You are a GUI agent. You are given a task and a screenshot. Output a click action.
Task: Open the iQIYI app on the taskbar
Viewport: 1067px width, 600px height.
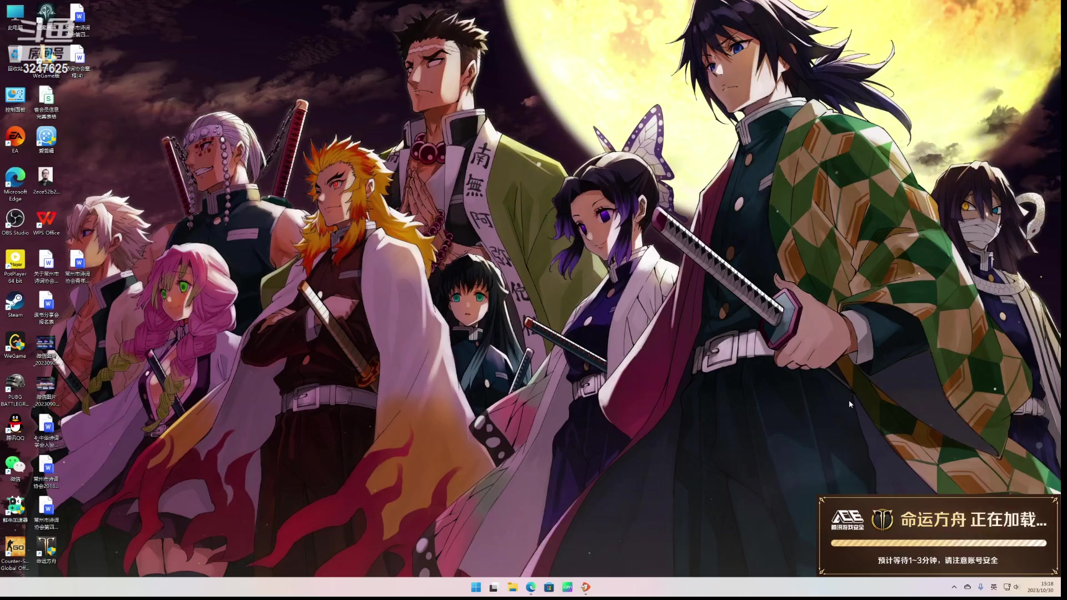click(567, 587)
